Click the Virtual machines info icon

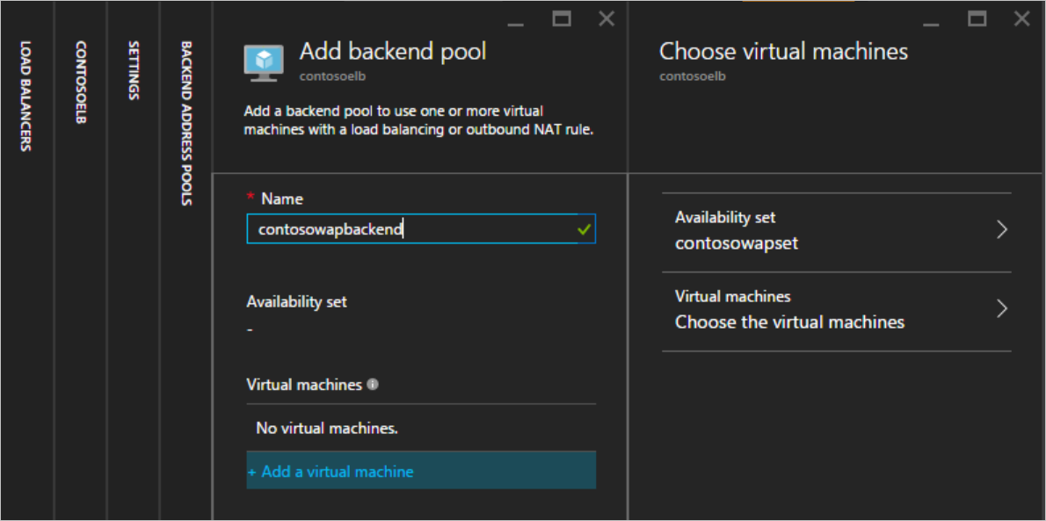pos(373,384)
